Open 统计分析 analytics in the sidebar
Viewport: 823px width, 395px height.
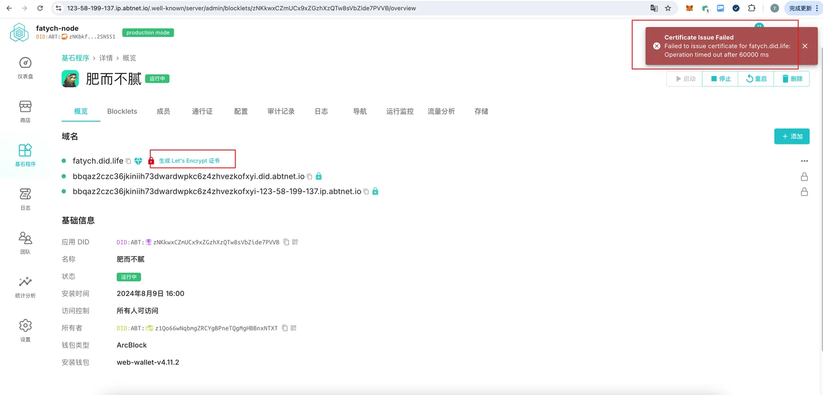[25, 287]
